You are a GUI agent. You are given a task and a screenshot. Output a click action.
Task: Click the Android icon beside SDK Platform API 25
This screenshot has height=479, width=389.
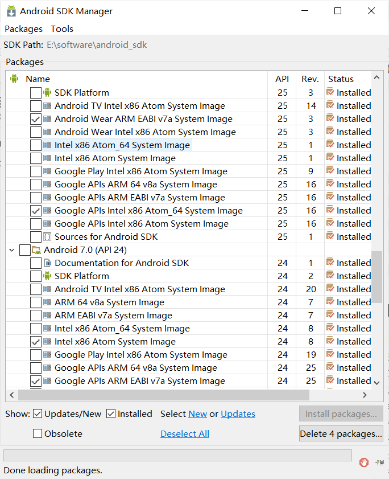pyautogui.click(x=46, y=92)
